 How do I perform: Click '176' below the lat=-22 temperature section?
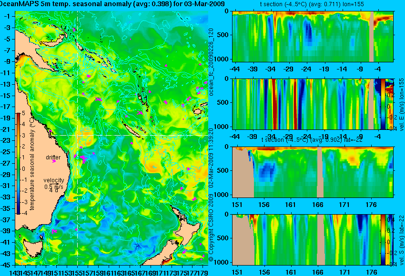tap(372, 205)
